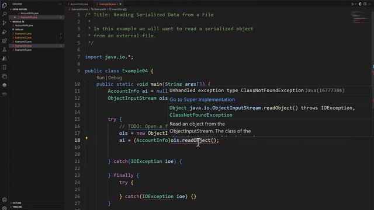The width and height of the screenshot is (374, 210).
Task: Click readObject on line 18
Action: coord(196,140)
